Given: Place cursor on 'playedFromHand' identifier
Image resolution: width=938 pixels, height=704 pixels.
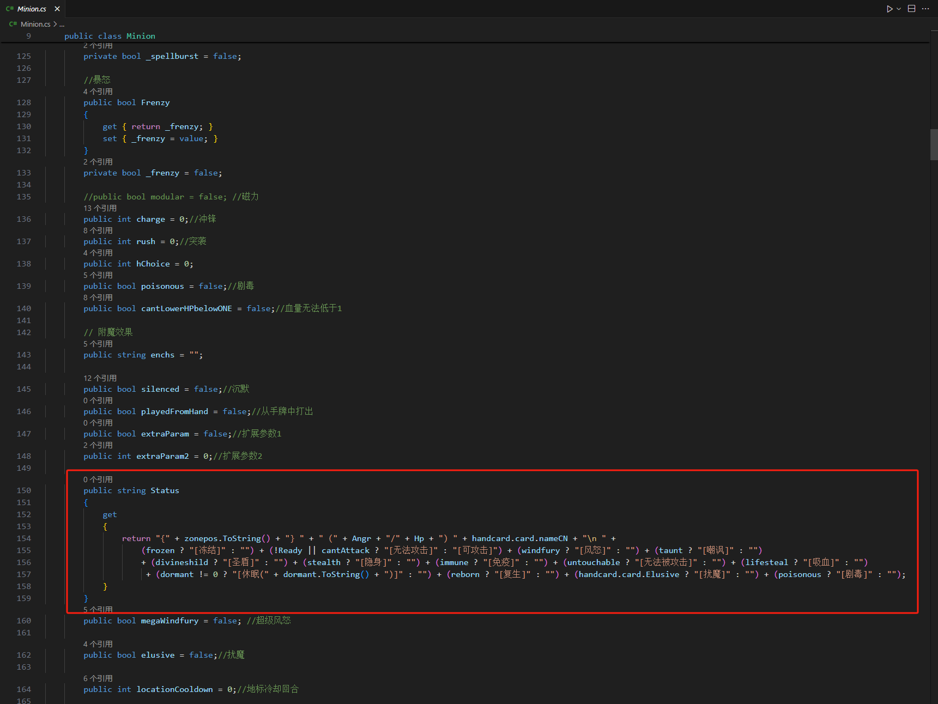Looking at the screenshot, I should point(174,411).
